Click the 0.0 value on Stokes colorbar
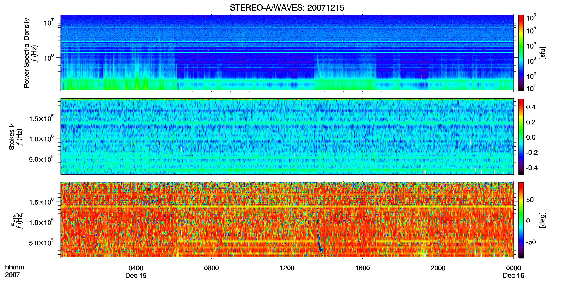The width and height of the screenshot is (574, 296). click(531, 137)
